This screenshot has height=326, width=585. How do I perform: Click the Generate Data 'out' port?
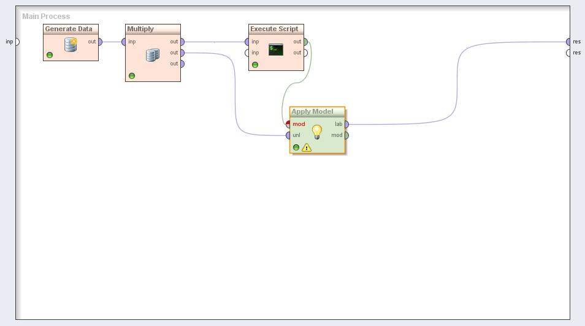[100, 42]
